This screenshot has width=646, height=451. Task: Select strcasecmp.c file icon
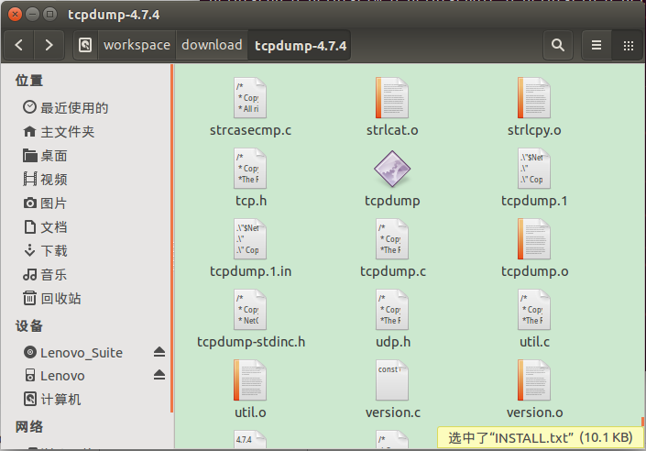coord(250,98)
